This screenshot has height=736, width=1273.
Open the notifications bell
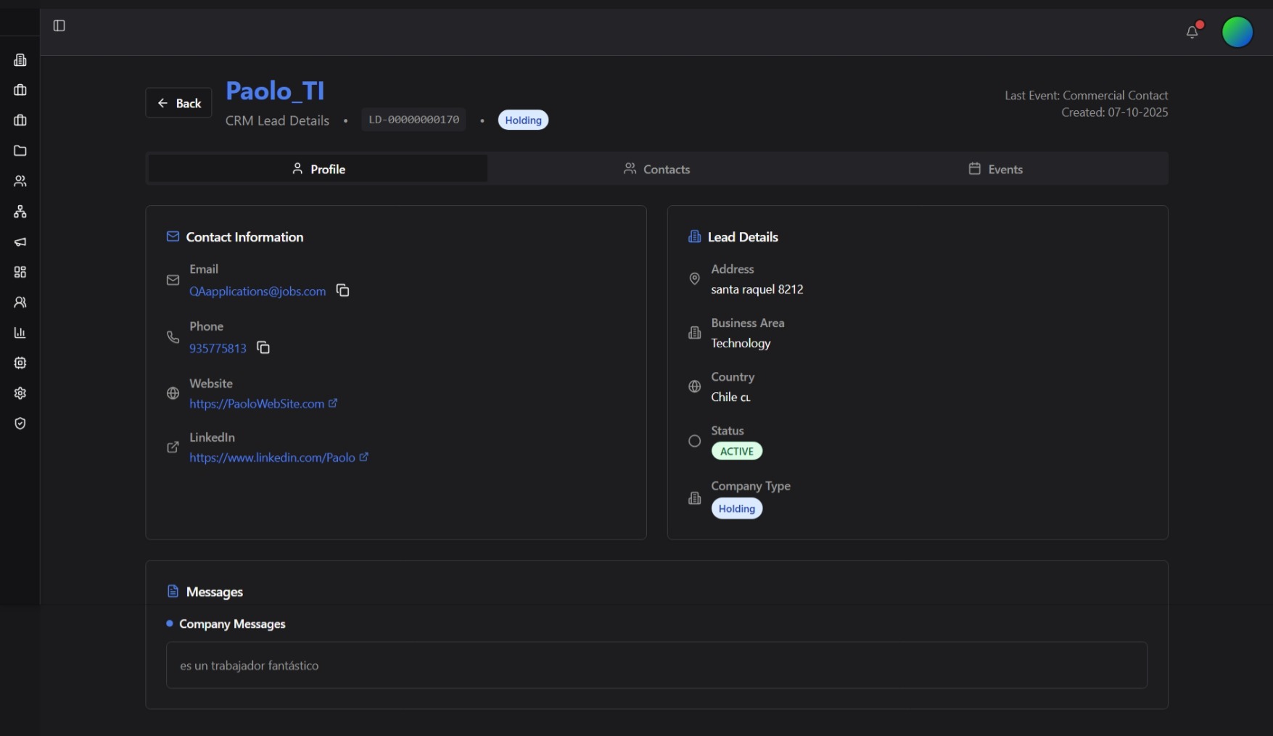click(x=1192, y=32)
